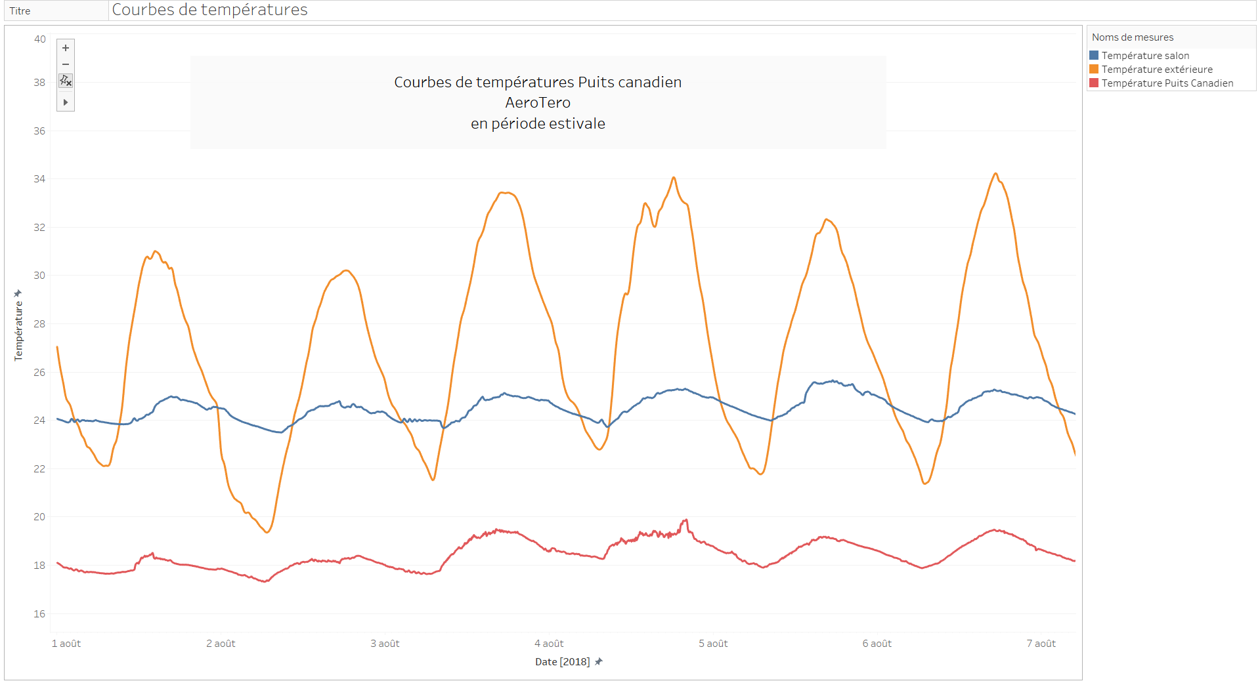Screen dimensions: 1260x683
Task: Reset the view with the pin-axis icon
Action: click(x=66, y=81)
